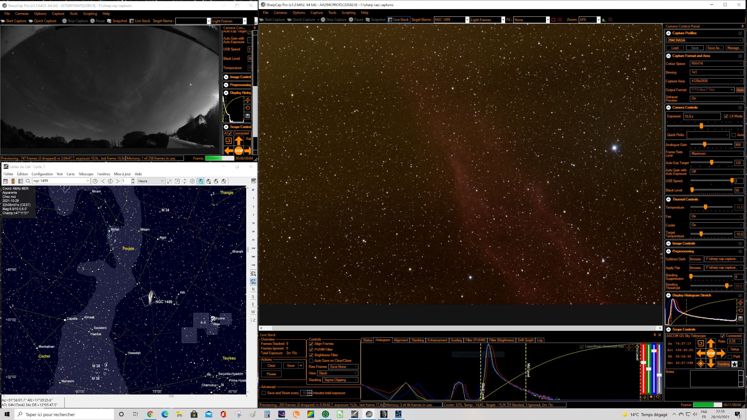Screen dimensions: 747x420
Task: Toggle Alt/Az coordinate button on Cartes du Ciel sidebar
Action: 253,281
